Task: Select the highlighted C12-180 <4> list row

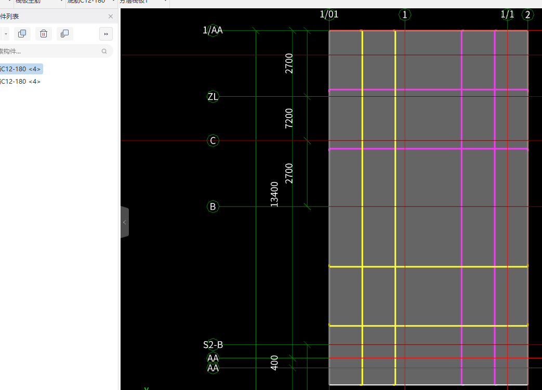Action: (21, 69)
